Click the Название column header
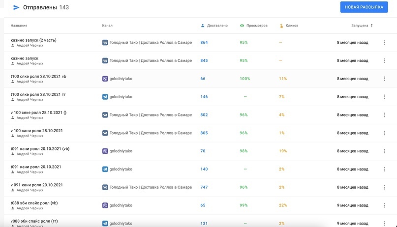 (x=19, y=26)
